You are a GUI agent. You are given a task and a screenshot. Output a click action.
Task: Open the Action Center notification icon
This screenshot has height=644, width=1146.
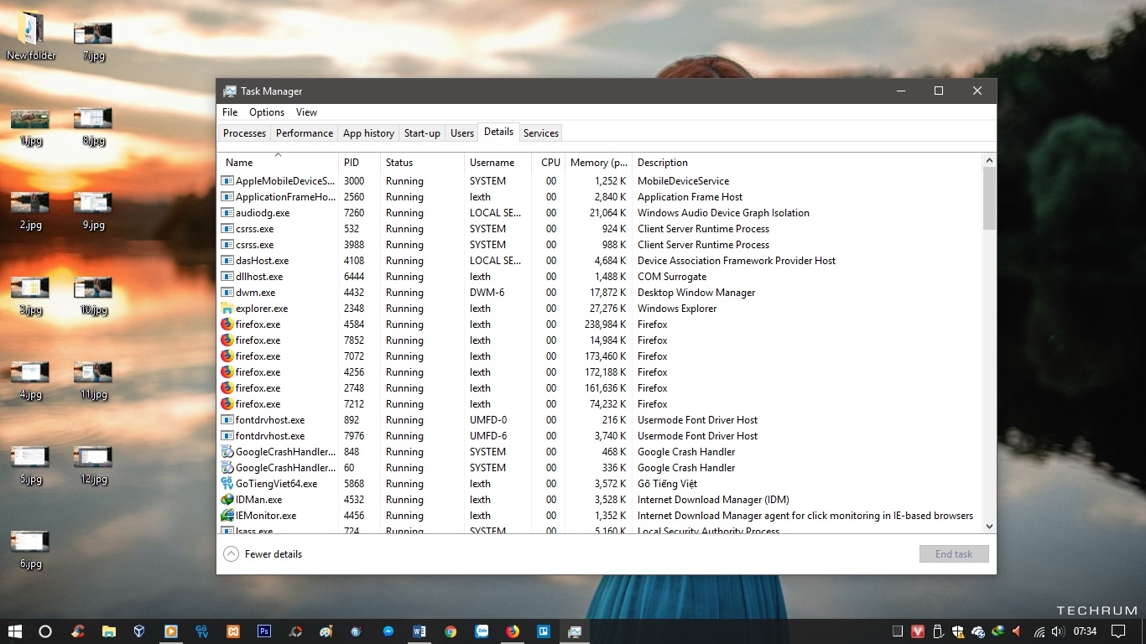coord(1117,631)
